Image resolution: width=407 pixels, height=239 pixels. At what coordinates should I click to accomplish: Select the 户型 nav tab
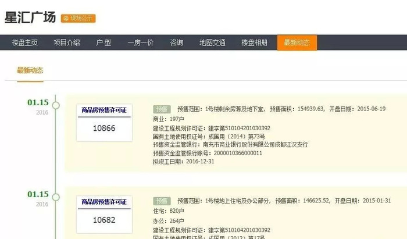coord(103,42)
